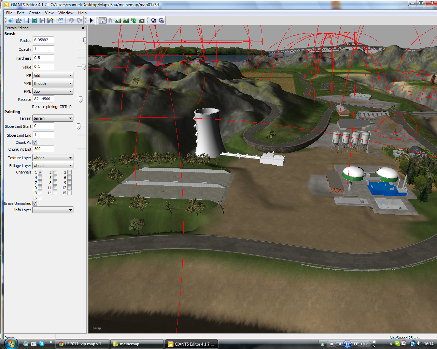Switch to the LS 2011 Chrome taskbar window

click(x=82, y=344)
